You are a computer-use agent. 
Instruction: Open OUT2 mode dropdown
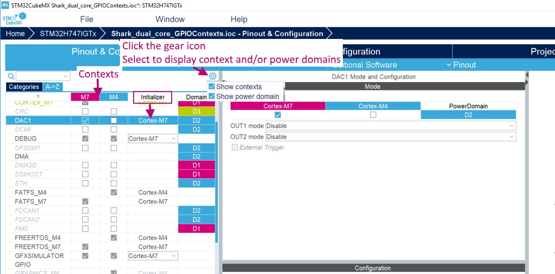tap(391, 137)
